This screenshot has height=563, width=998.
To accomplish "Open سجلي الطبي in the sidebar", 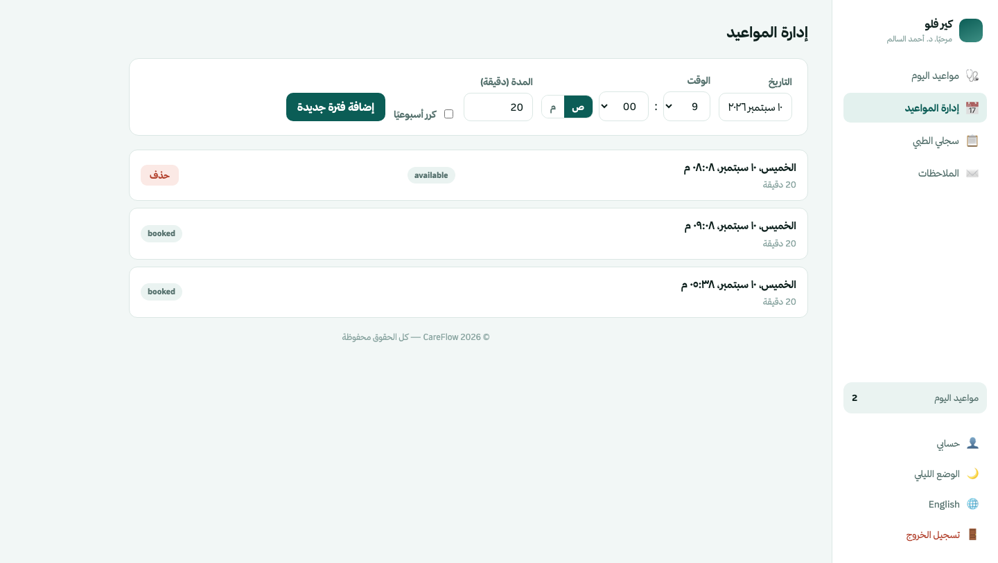I will pyautogui.click(x=915, y=141).
